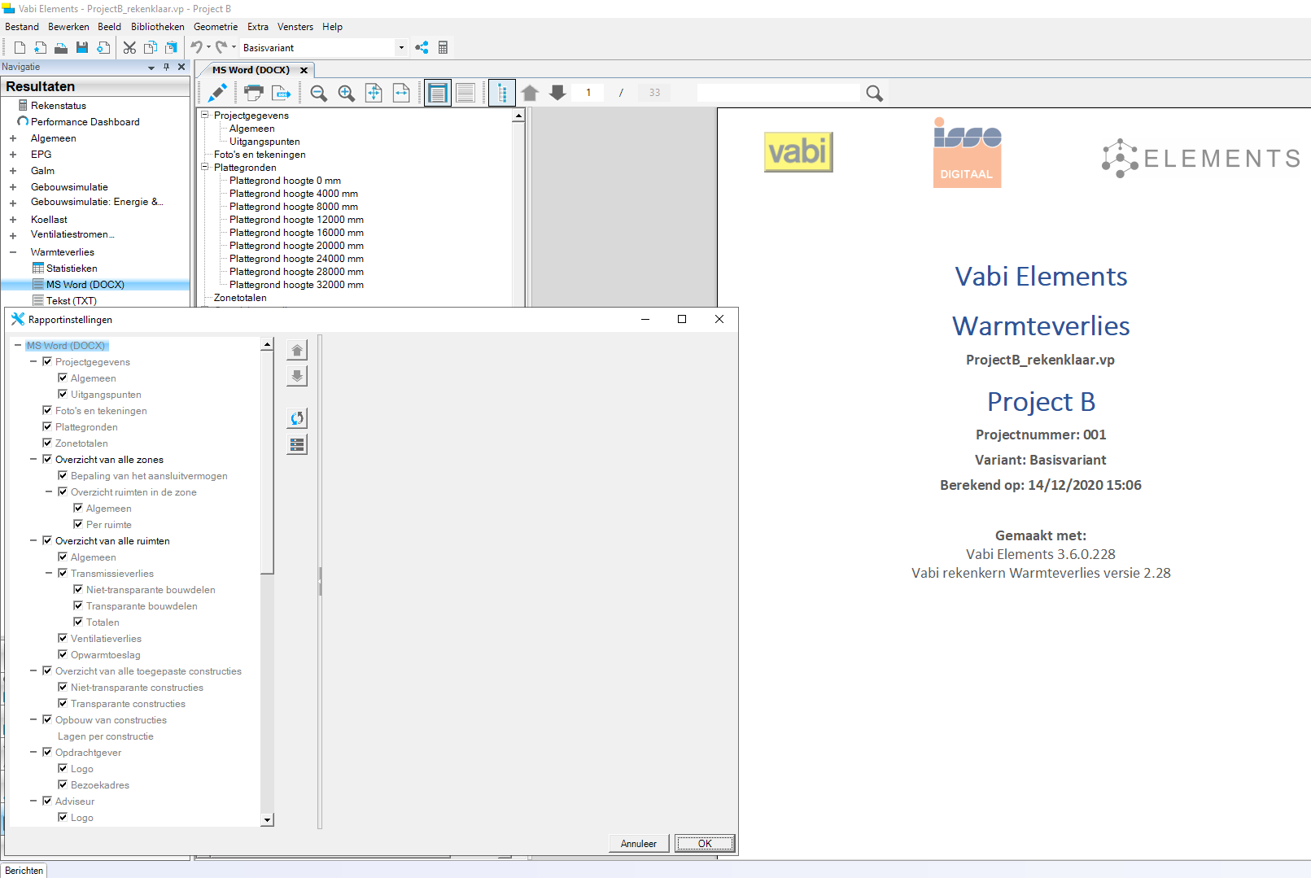Collapse Overzicht van alle zones node

33,459
